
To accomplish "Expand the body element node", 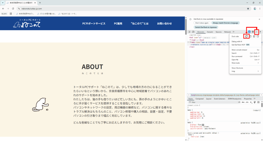I will coord(190,42).
